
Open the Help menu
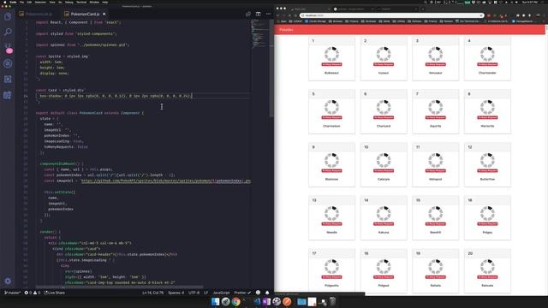104,2
